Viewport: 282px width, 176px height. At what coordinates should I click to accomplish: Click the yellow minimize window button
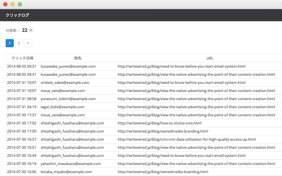point(13,4)
